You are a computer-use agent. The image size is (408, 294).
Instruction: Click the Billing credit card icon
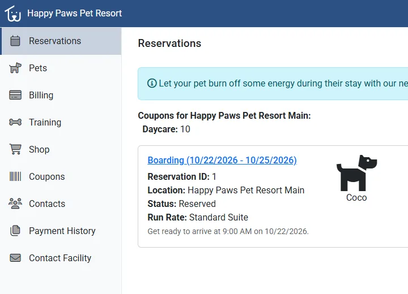15,95
